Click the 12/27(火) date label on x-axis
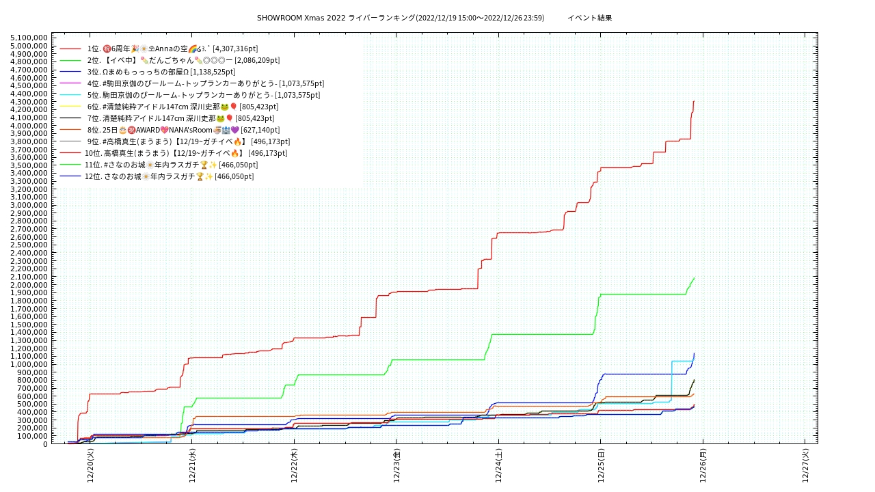The height and width of the screenshot is (492, 875). pos(806,466)
